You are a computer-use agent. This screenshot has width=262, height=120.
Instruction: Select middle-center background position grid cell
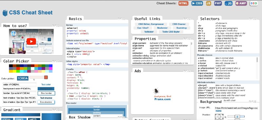pyautogui.click(x=219, y=118)
